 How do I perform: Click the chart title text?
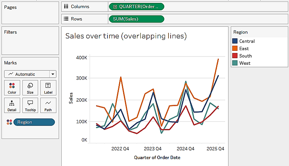[x=126, y=36]
